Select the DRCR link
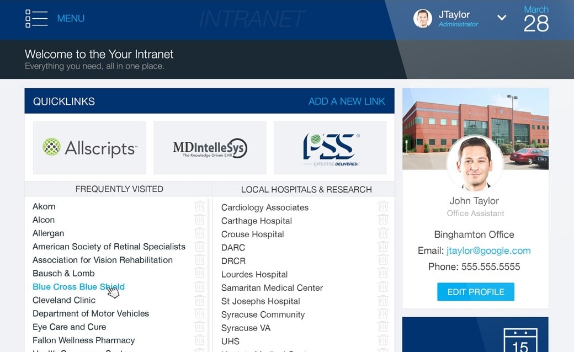This screenshot has height=352, width=574. [233, 262]
